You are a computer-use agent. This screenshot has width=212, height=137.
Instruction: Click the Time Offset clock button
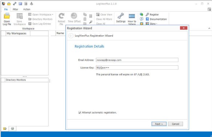(74, 18)
